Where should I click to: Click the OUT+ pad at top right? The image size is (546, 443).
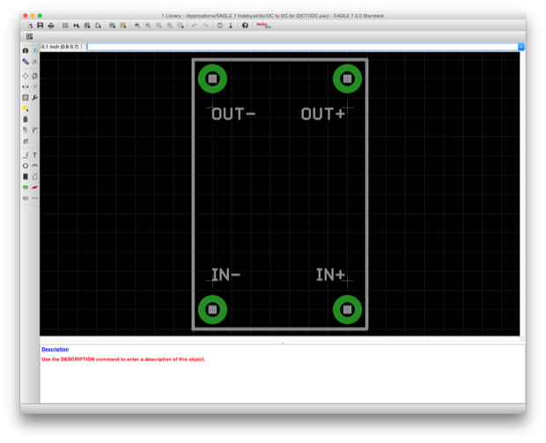(347, 78)
